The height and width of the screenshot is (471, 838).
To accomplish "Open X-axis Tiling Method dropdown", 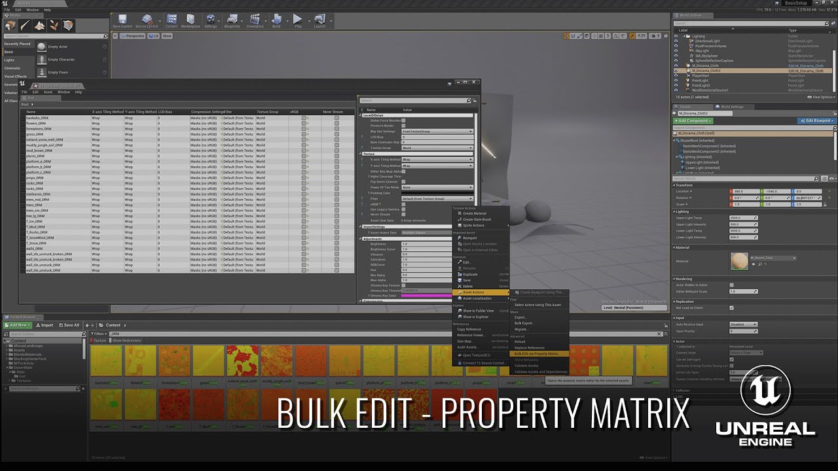I will [x=437, y=160].
